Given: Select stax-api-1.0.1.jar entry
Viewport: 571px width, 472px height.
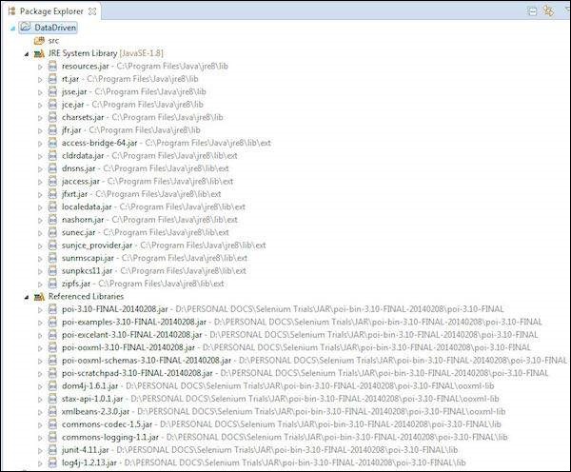Looking at the screenshot, I should [x=280, y=399].
